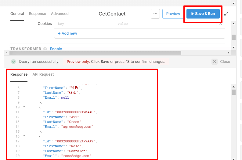242x160 pixels.
Task: Switch to the Advanced tab
Action: point(60,14)
